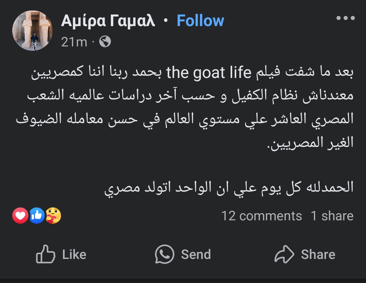Tap the thumbs-up outline Like icon
366x283 pixels.
click(x=45, y=255)
